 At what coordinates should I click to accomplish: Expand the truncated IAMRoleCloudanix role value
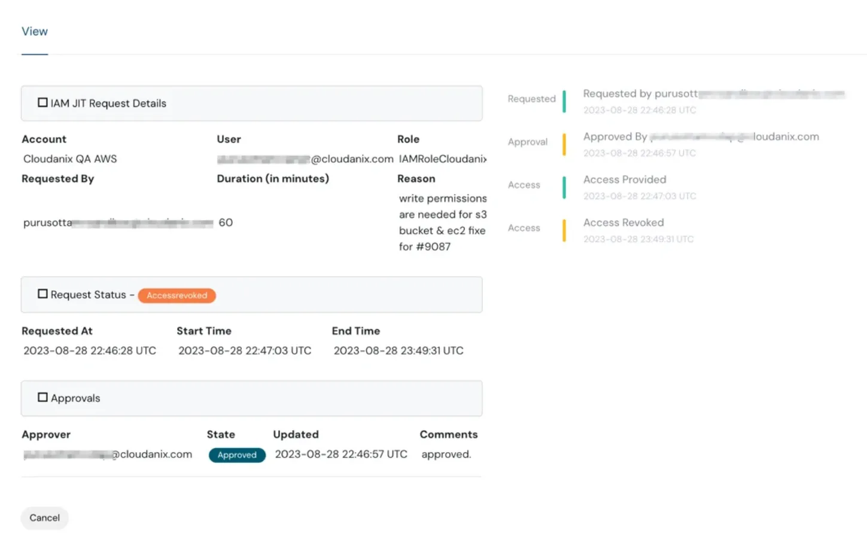pos(442,158)
